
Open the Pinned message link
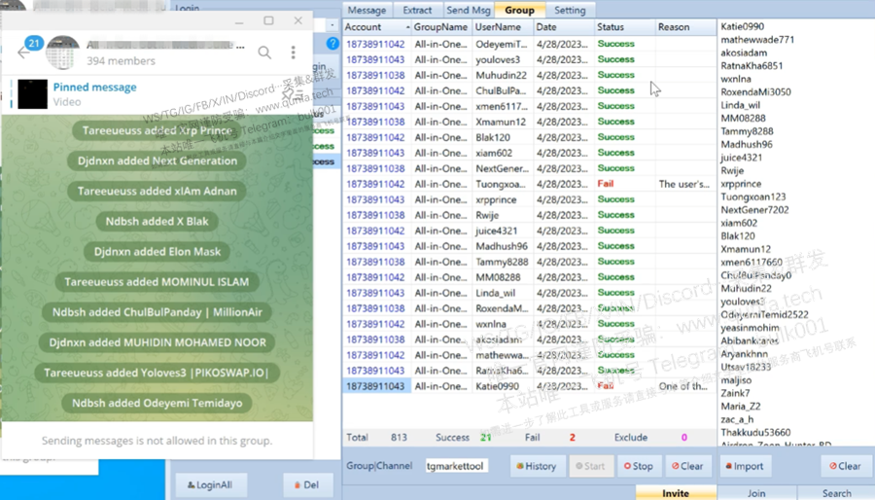95,87
